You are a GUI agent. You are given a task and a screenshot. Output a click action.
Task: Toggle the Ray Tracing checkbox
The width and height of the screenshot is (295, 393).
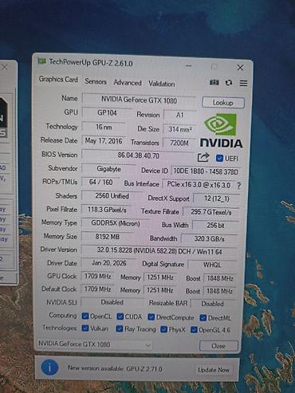tap(120, 328)
